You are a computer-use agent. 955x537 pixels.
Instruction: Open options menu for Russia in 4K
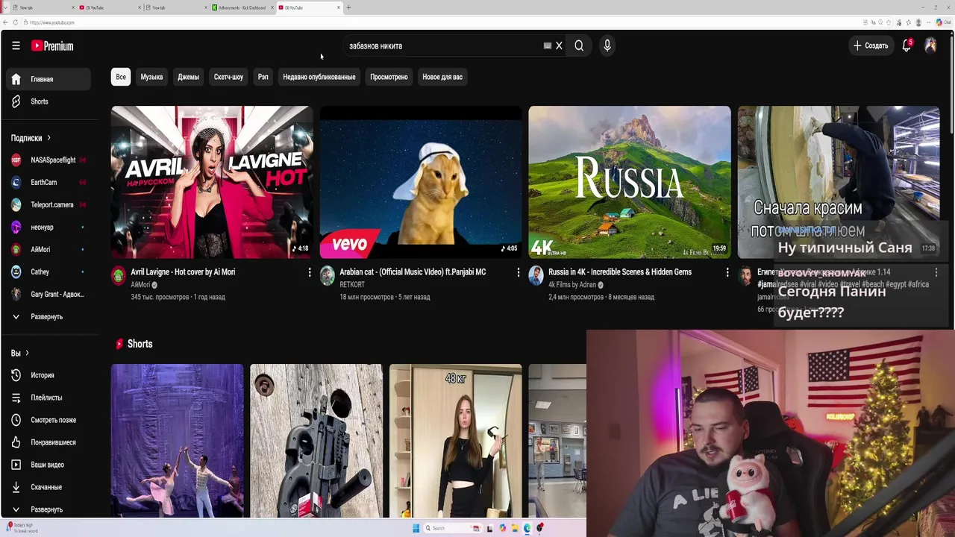(x=727, y=273)
